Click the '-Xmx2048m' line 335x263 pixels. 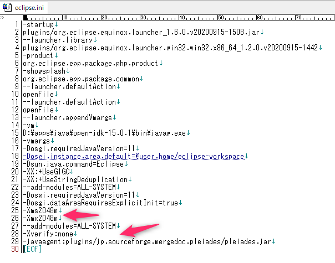coord(40,218)
